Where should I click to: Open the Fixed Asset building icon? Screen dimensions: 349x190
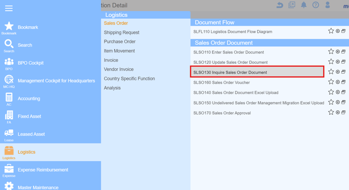[x=9, y=115]
